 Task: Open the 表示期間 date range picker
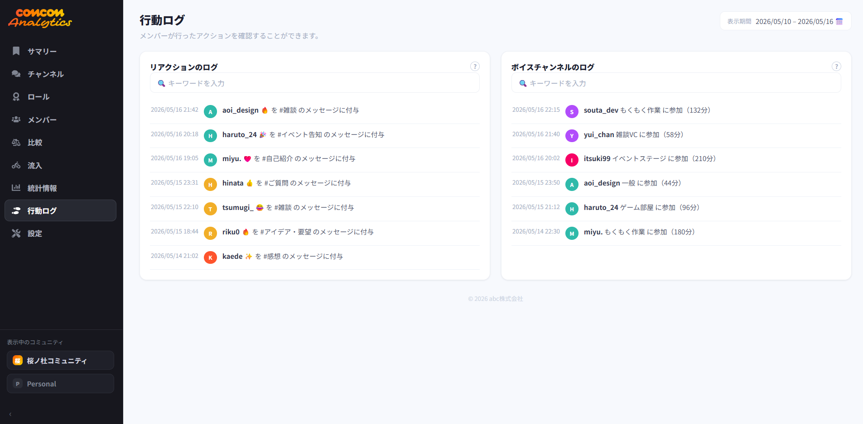point(786,21)
